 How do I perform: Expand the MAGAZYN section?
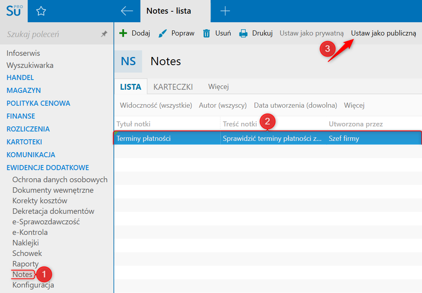(24, 91)
